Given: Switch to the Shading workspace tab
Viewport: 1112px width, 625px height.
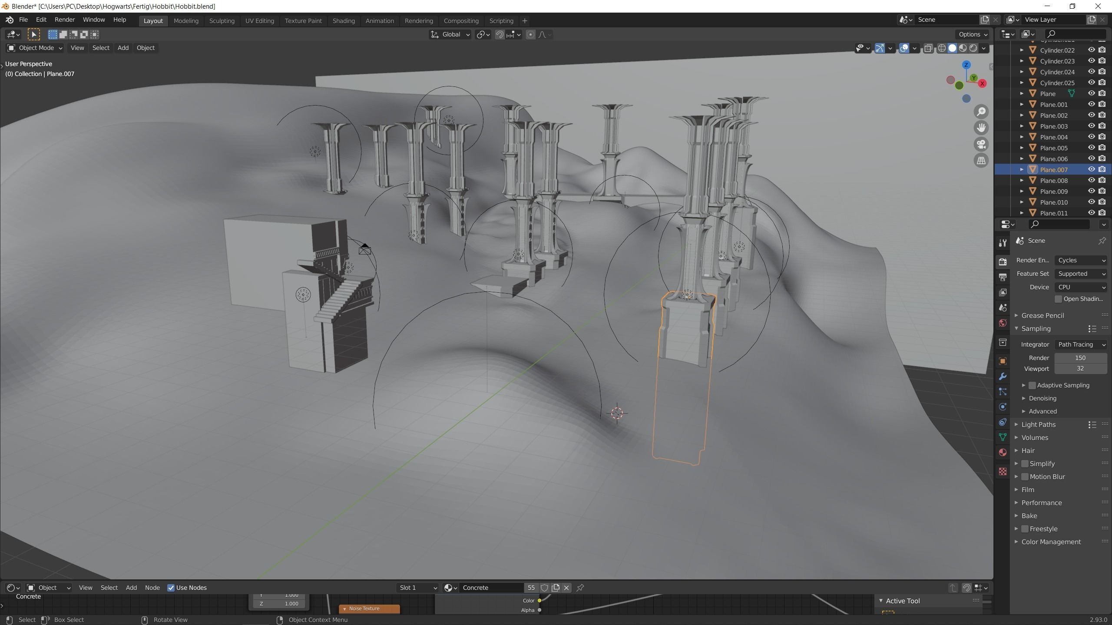Looking at the screenshot, I should [x=344, y=20].
